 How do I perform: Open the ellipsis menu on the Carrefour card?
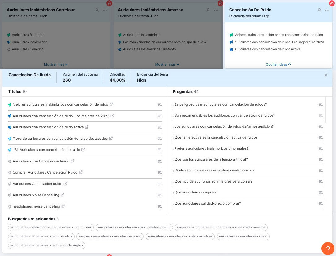click(105, 10)
